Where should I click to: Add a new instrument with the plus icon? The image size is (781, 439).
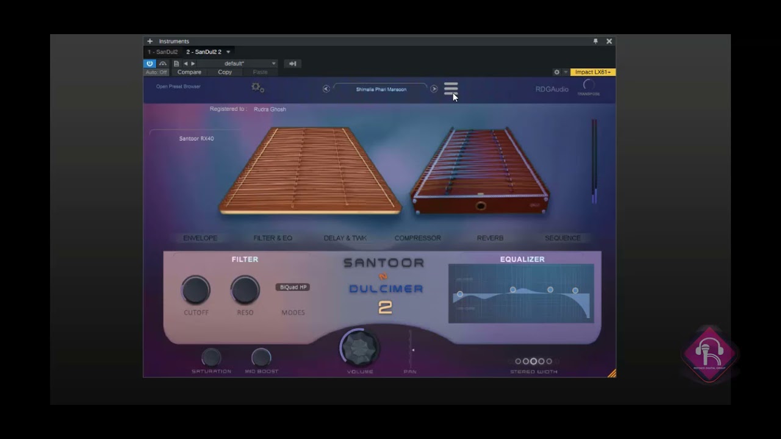150,41
